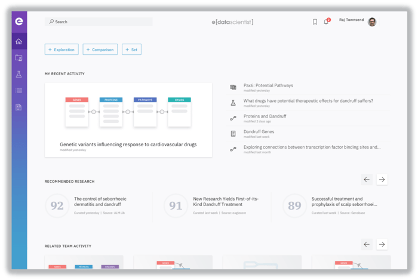Go to previous Recommended Research items
418x280 pixels.
coord(367,180)
